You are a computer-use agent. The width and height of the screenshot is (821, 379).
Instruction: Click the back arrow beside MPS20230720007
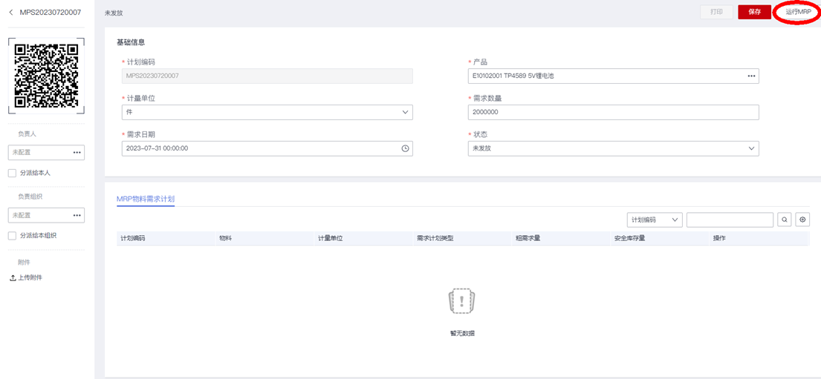coord(11,13)
